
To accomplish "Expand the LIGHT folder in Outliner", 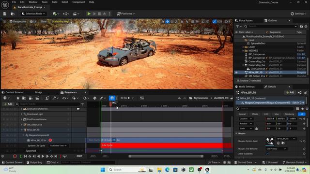I will pos(243,47).
